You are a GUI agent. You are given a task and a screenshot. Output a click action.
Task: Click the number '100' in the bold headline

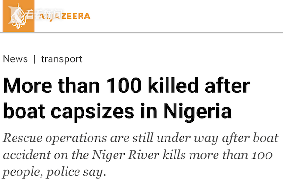coord(124,85)
